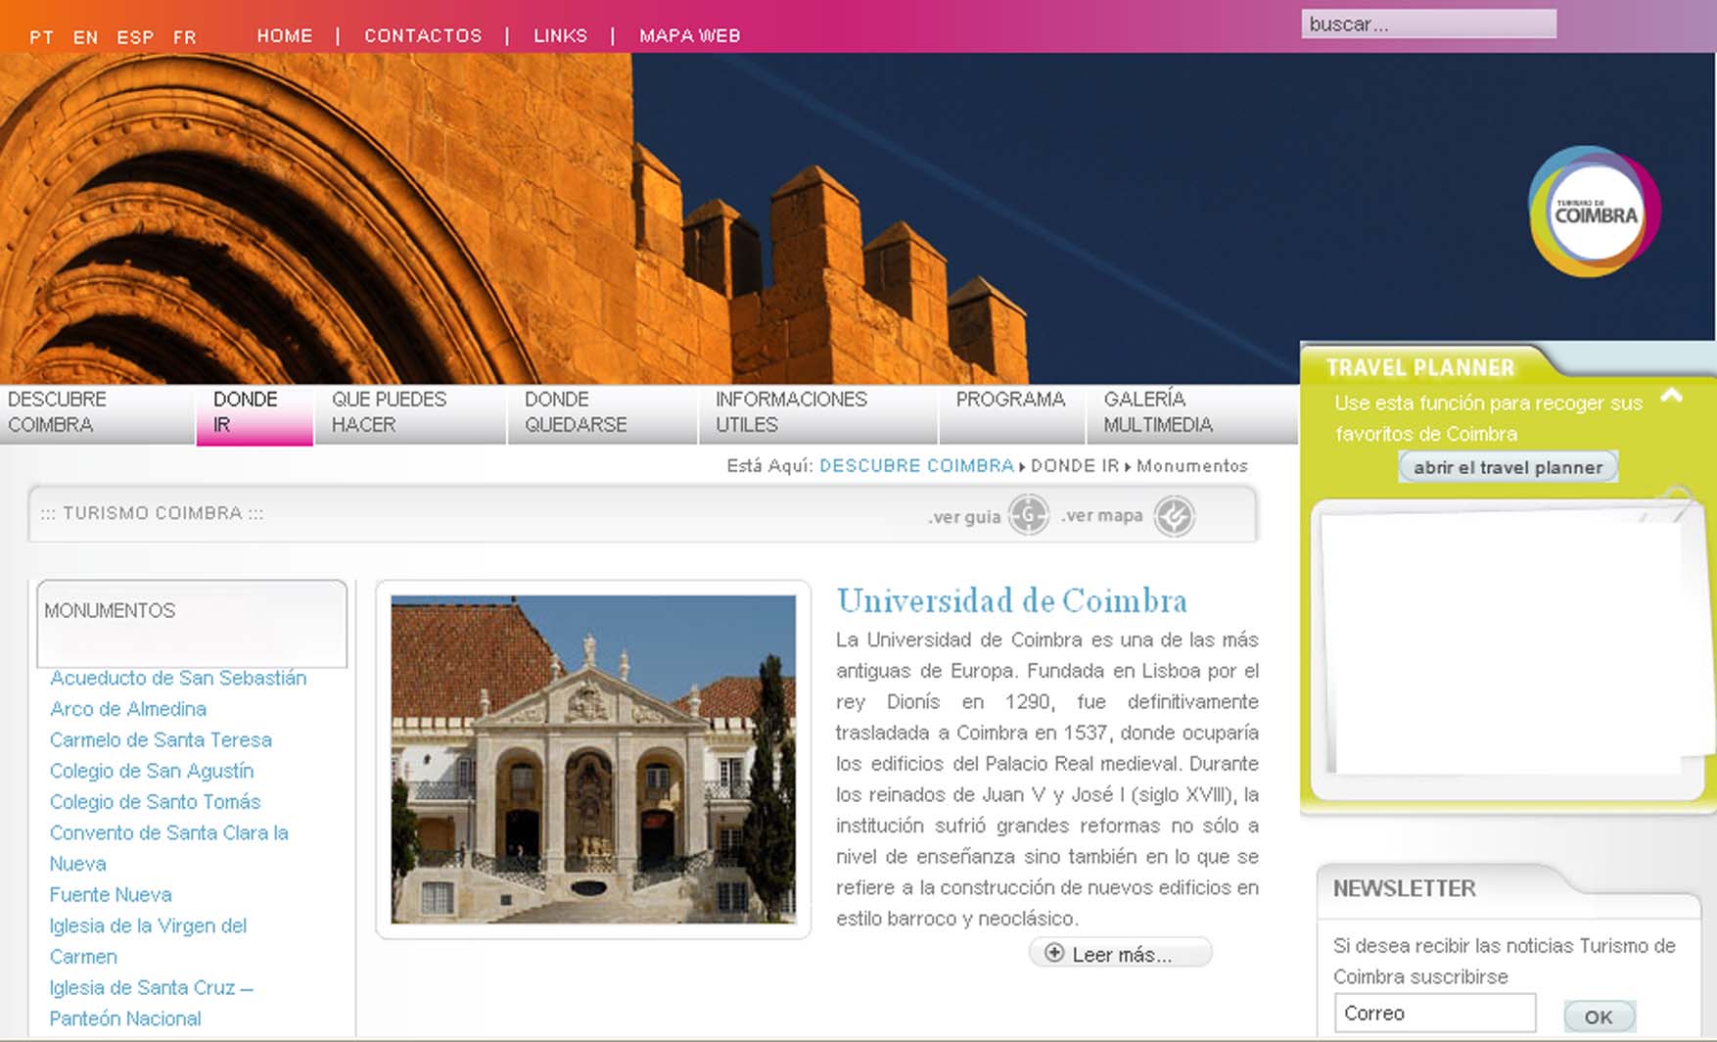Submit newsletter with the OK button
The height and width of the screenshot is (1042, 1717).
point(1599,1017)
